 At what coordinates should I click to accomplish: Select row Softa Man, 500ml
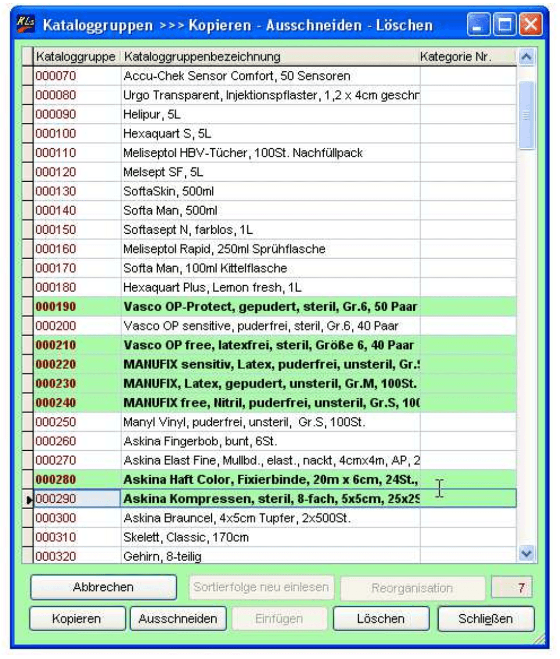tap(270, 211)
